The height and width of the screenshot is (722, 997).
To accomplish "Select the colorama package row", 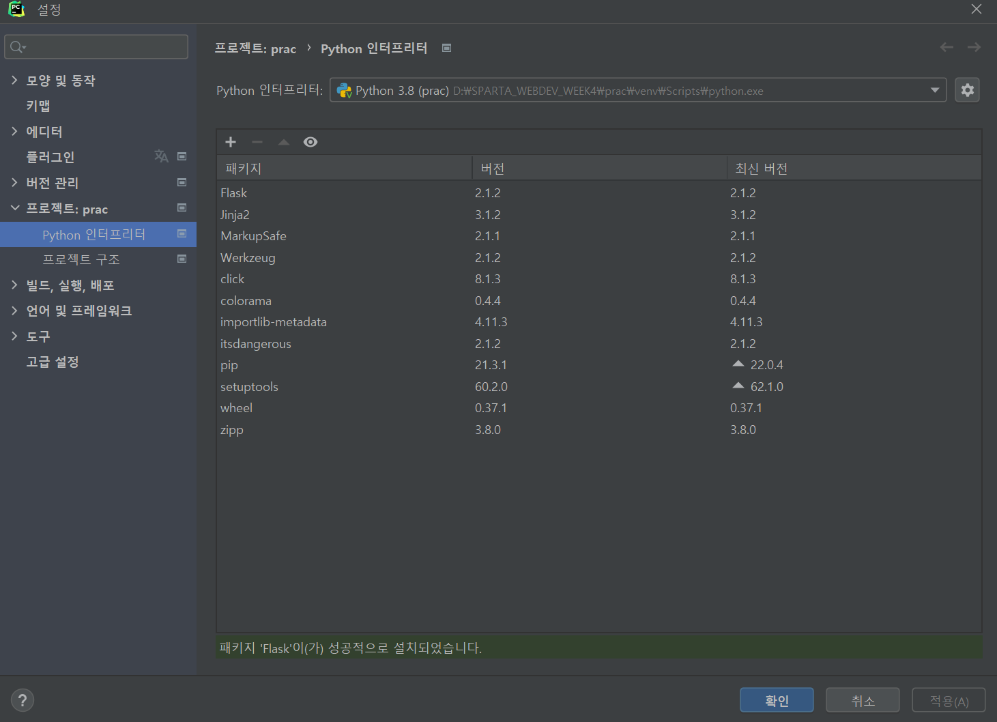I will point(599,300).
